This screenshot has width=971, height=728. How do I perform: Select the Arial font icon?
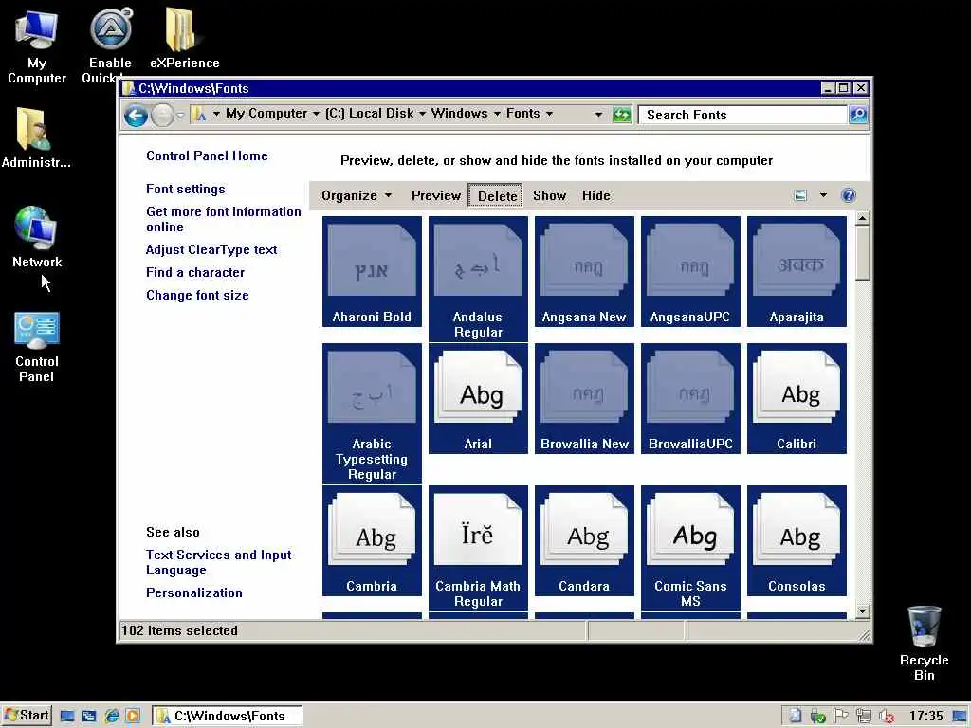pos(478,399)
